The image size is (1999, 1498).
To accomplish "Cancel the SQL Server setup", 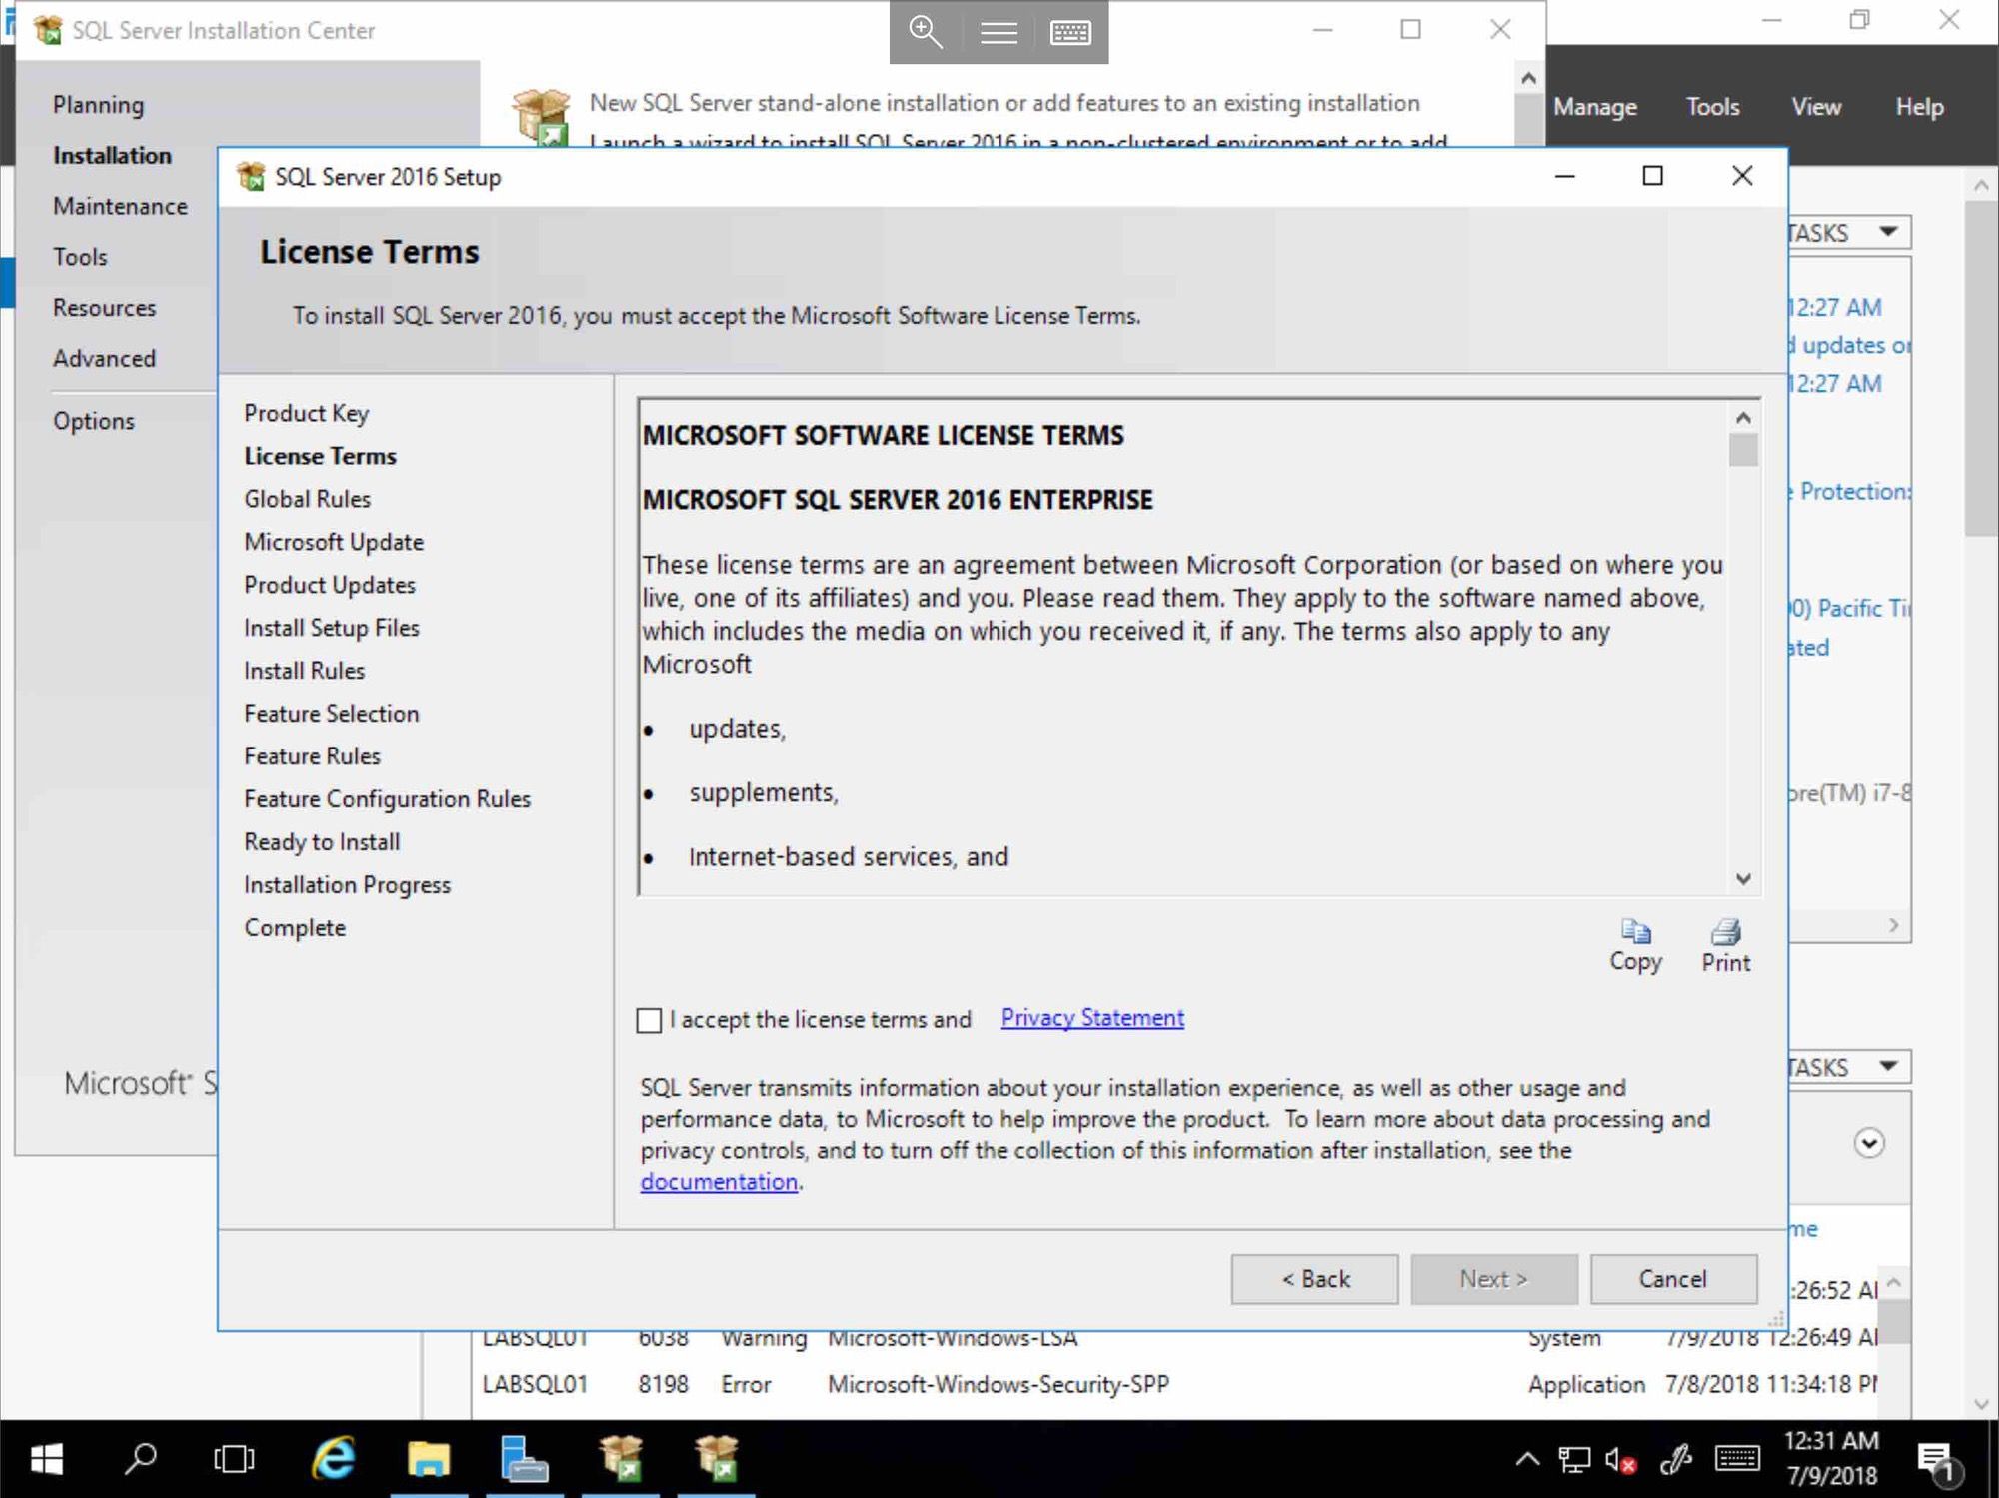I will pos(1673,1279).
